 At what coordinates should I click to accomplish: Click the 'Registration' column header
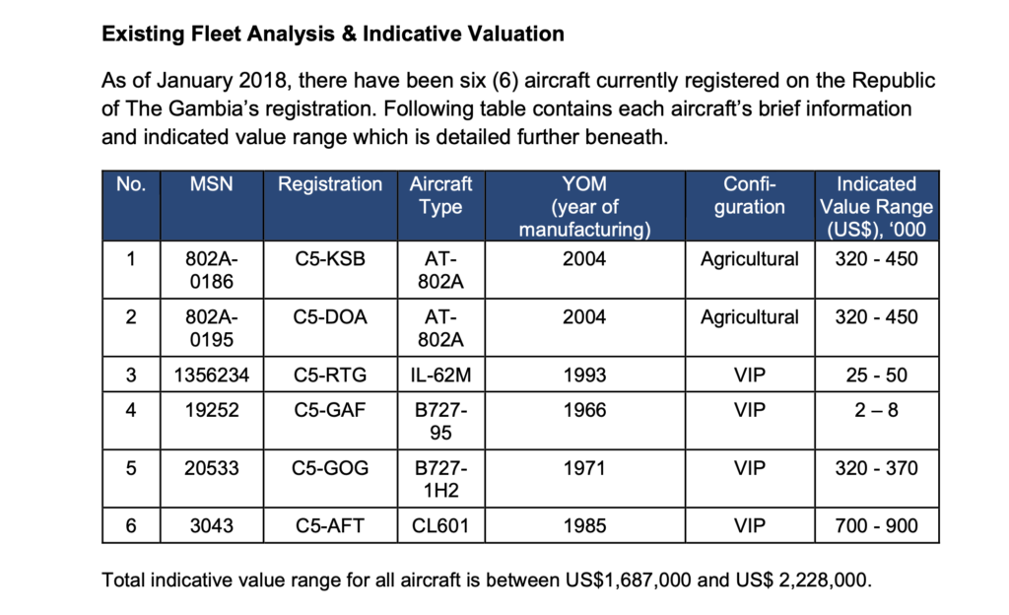(x=330, y=184)
